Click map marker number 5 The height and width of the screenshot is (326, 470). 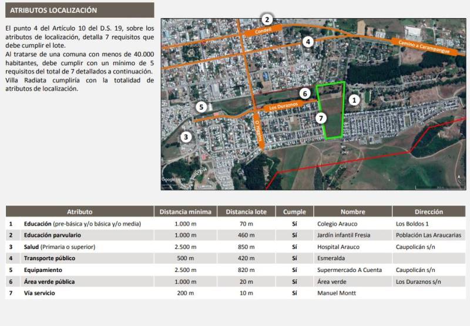pyautogui.click(x=201, y=107)
